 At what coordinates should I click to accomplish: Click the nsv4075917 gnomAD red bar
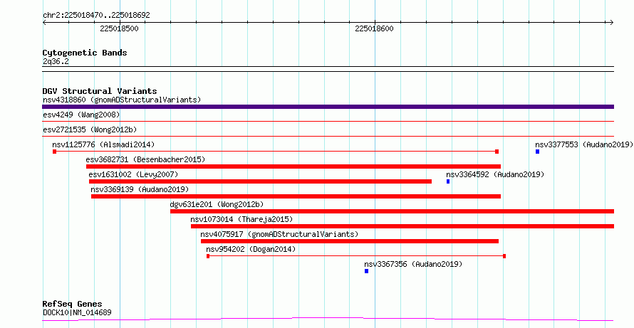350,241
